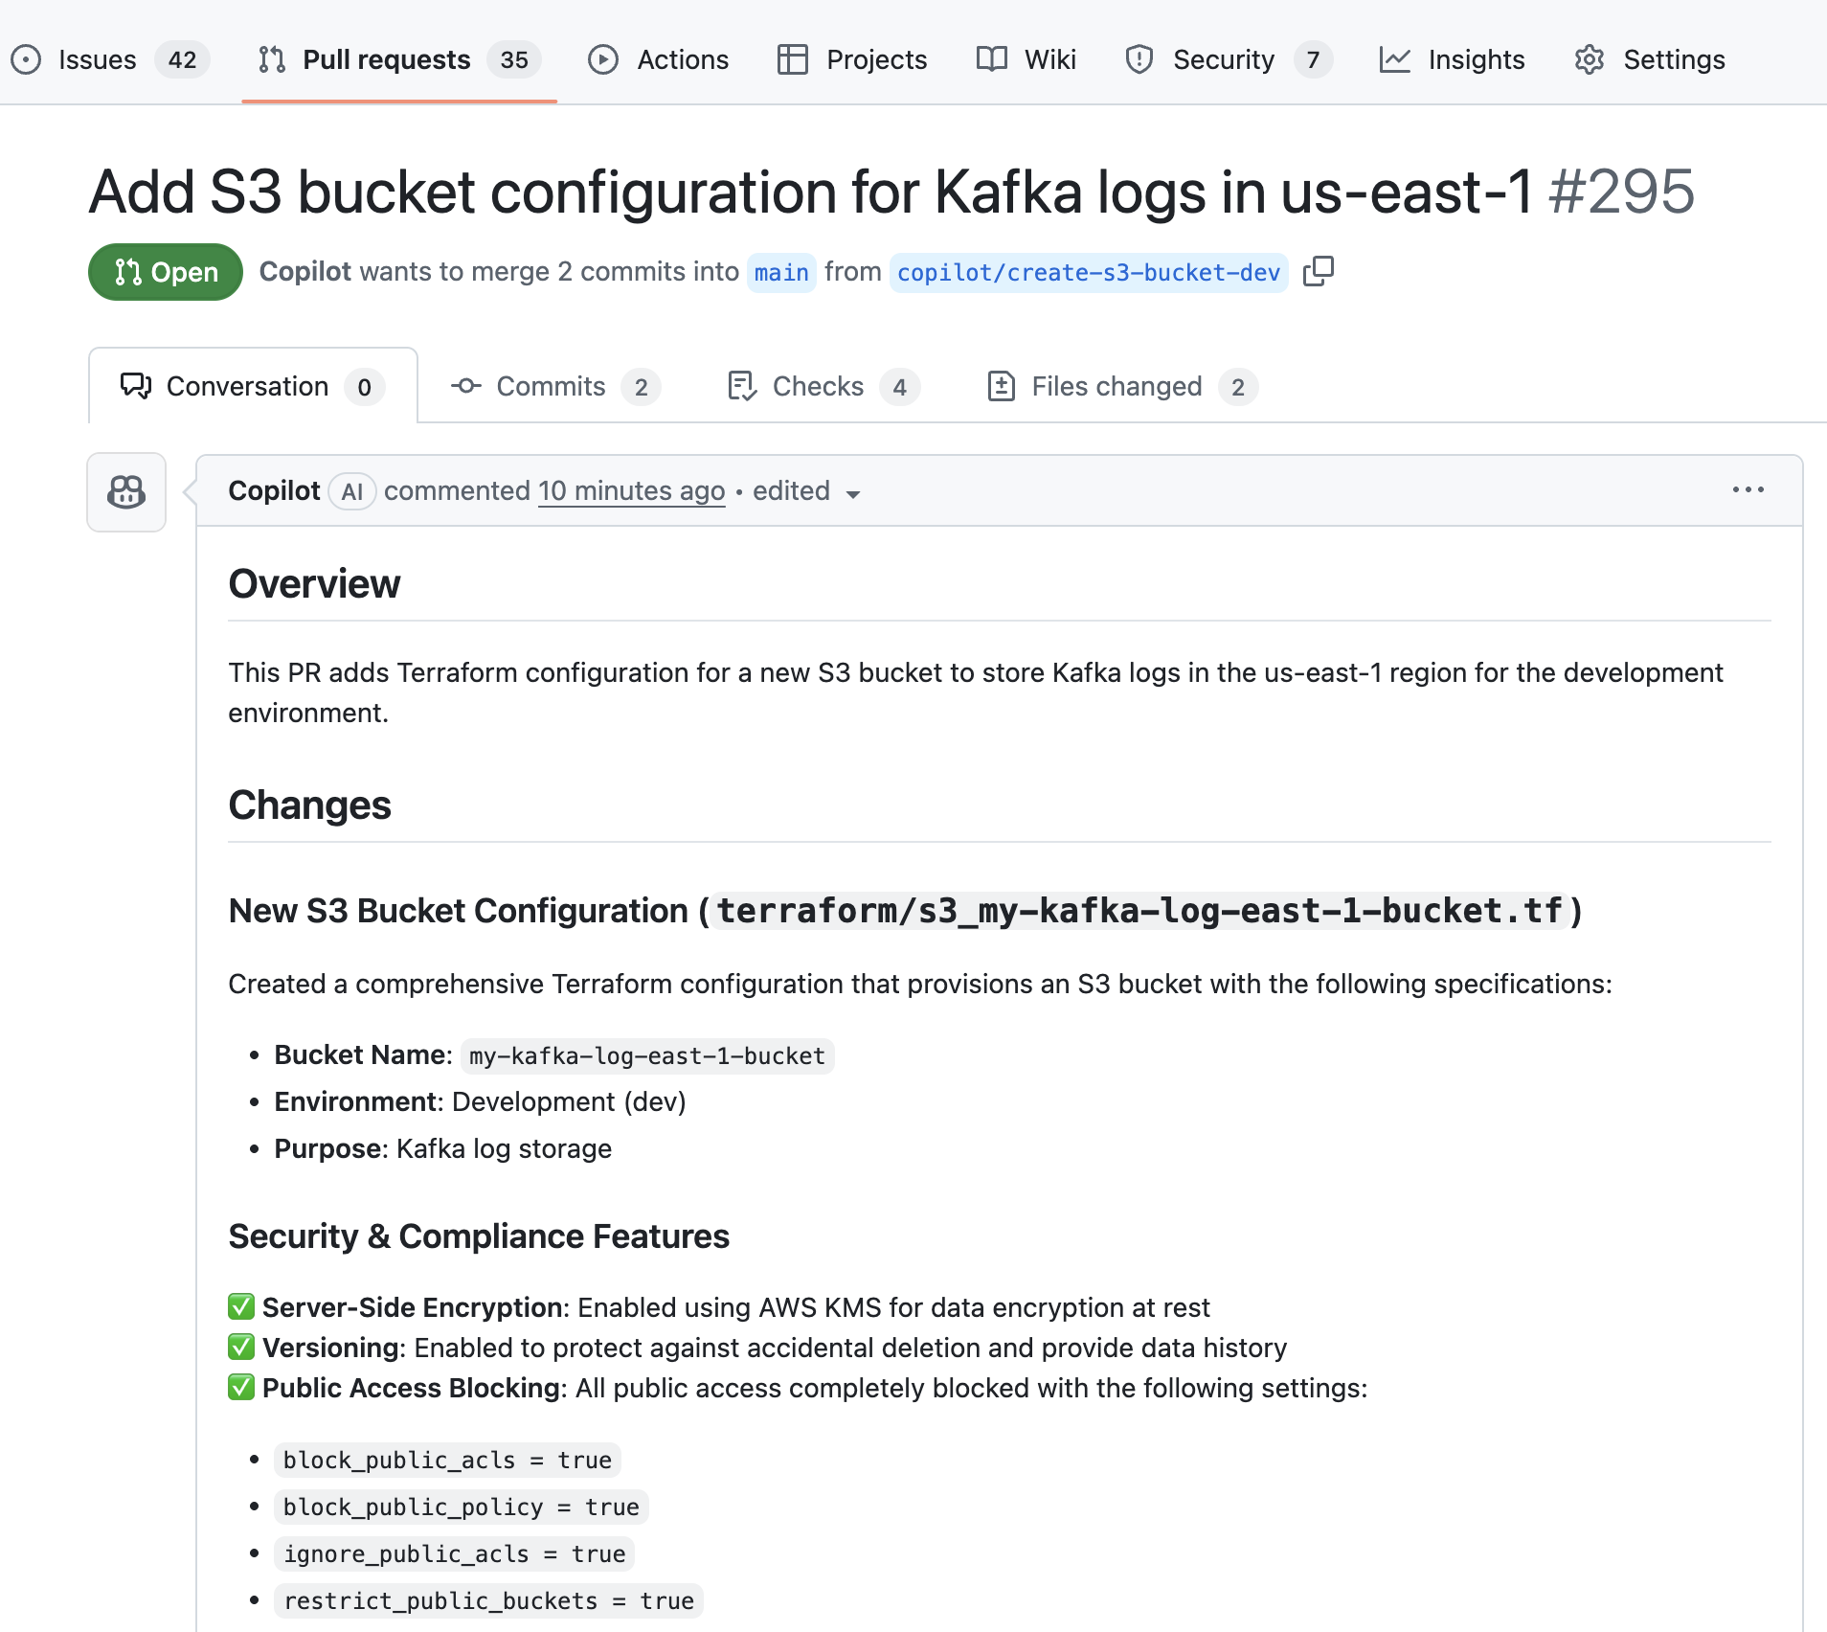Click the Wiki book icon
The height and width of the screenshot is (1632, 1827).
click(991, 59)
